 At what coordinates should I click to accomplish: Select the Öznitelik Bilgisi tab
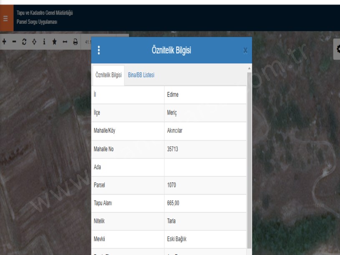tap(108, 75)
